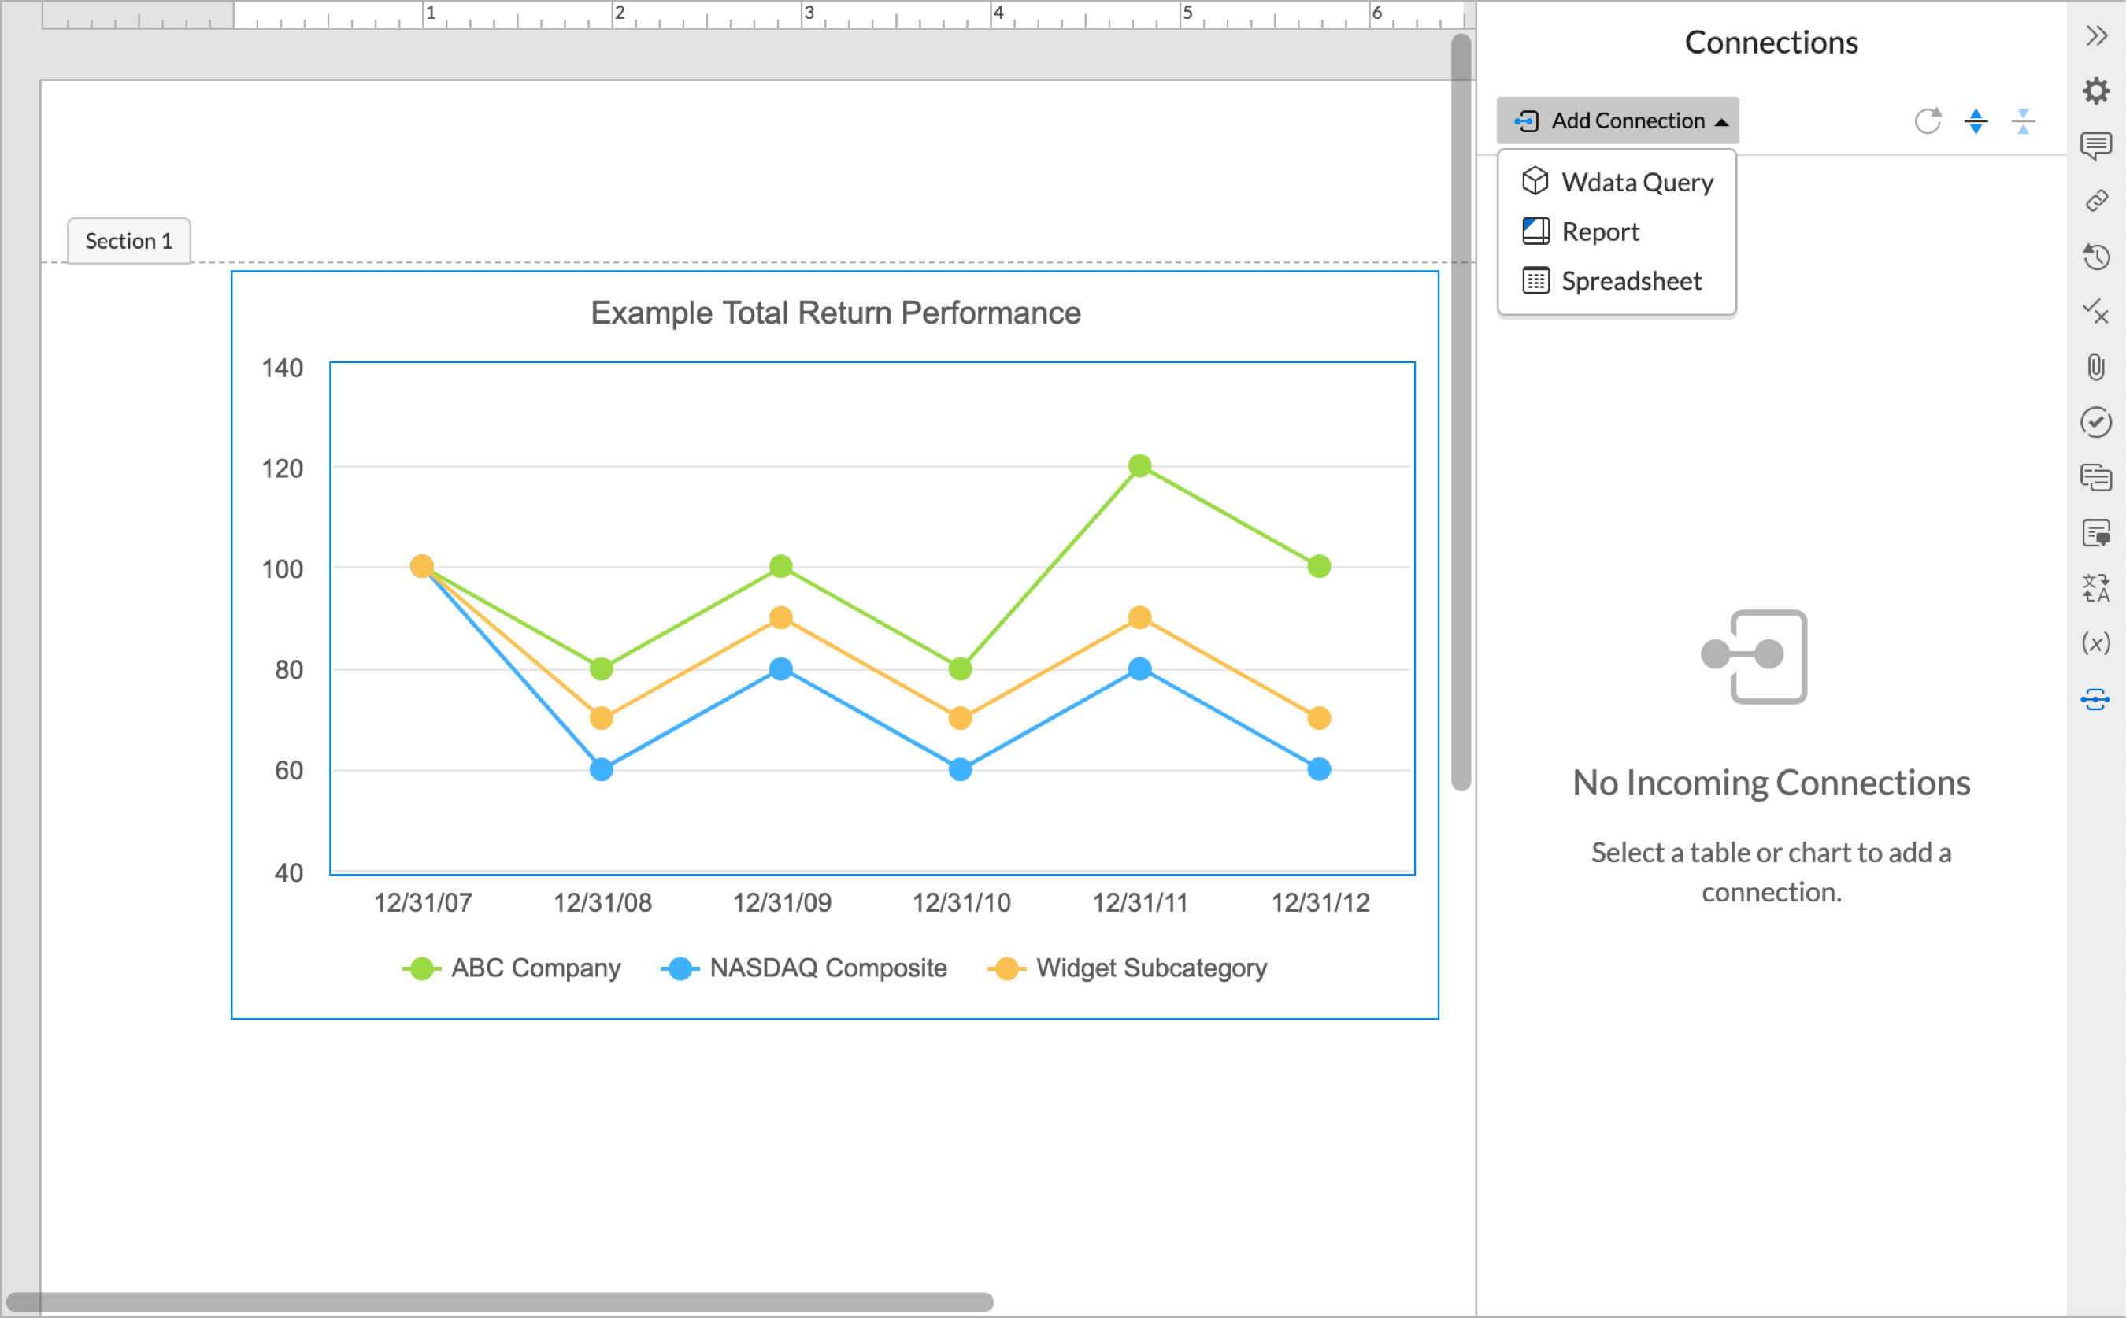
Task: Open the tasks checkmark icon in the sidebar
Action: pyautogui.click(x=2095, y=422)
